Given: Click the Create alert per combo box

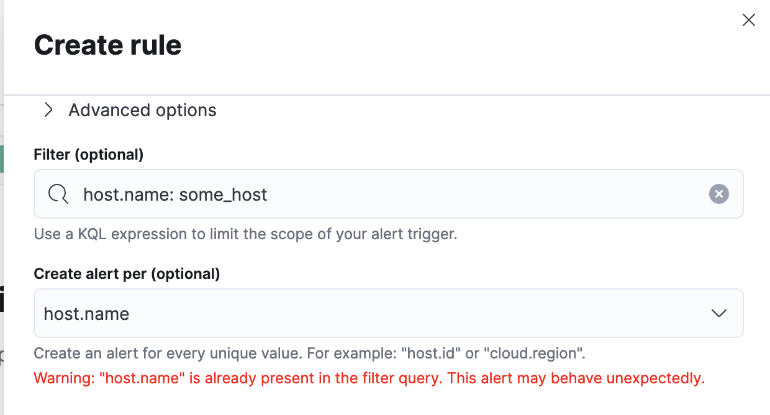Looking at the screenshot, I should pos(388,313).
